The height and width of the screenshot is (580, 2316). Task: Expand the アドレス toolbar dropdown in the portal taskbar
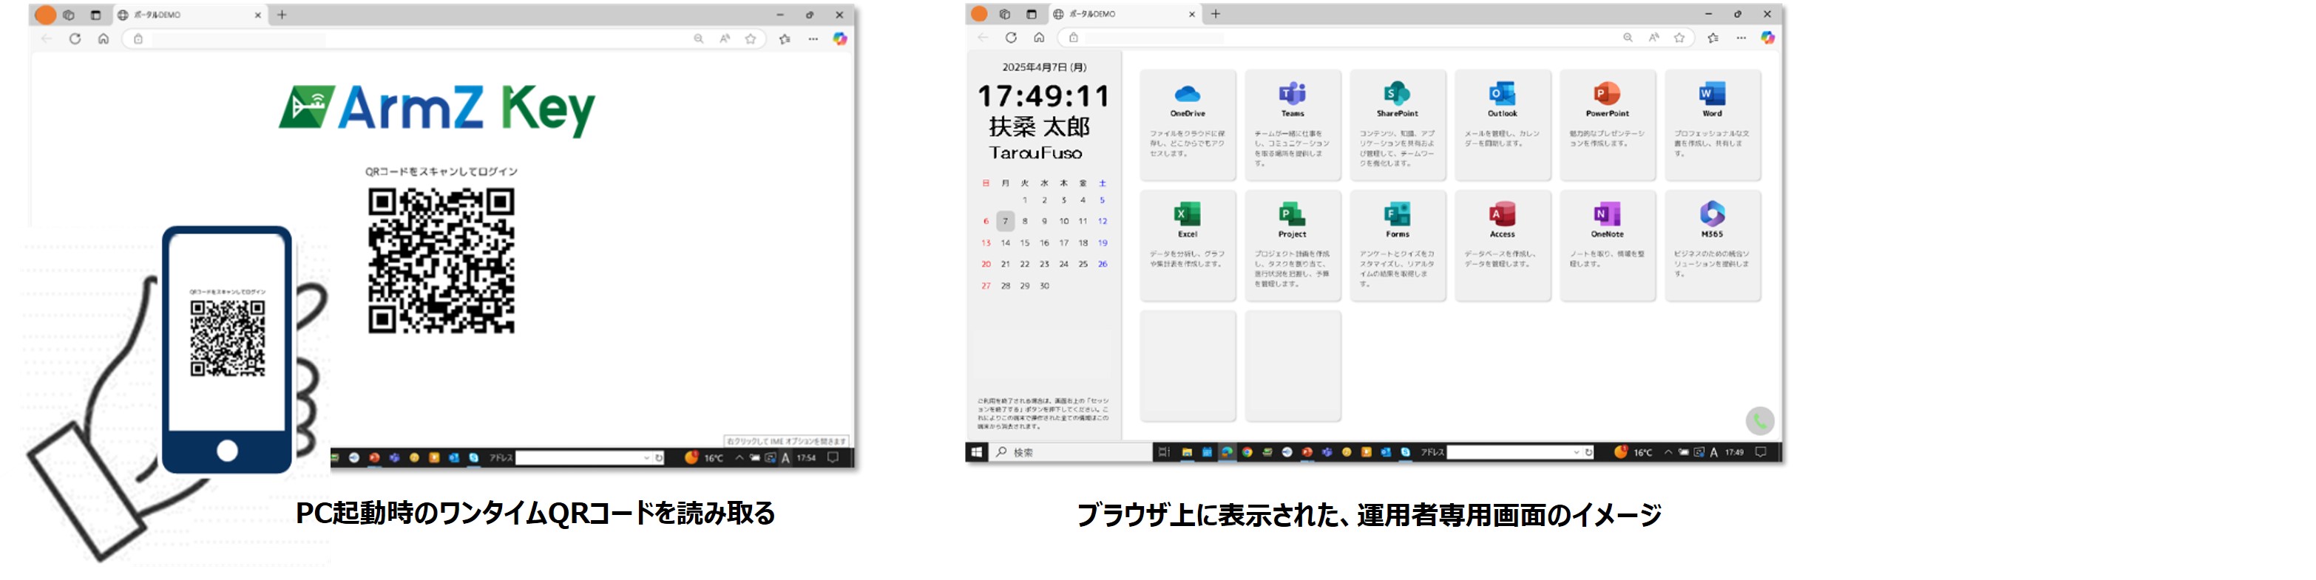point(1576,451)
